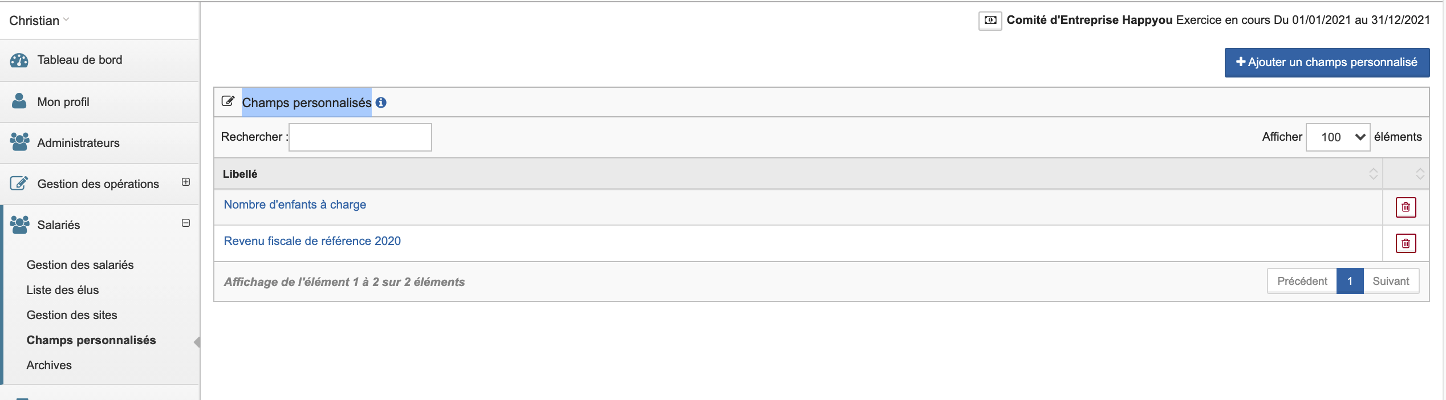This screenshot has height=400, width=1446.
Task: Open the Christian user dropdown
Action: (39, 21)
